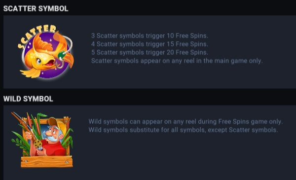Click the 'Wild symbols substitute for all symbols' line
The height and width of the screenshot is (180, 296).
click(x=183, y=130)
